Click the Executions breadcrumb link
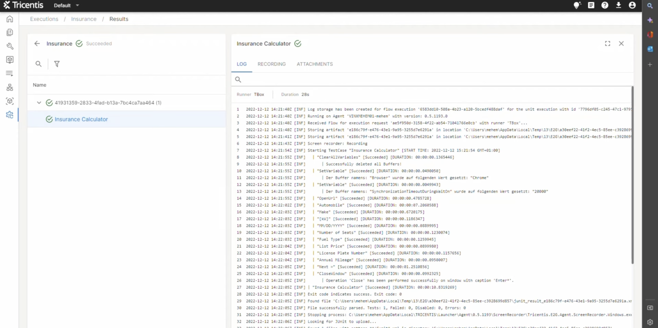The height and width of the screenshot is (328, 658). (44, 19)
